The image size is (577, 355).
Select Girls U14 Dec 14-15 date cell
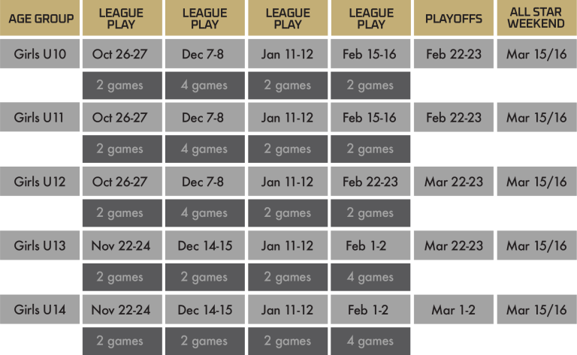pyautogui.click(x=205, y=309)
